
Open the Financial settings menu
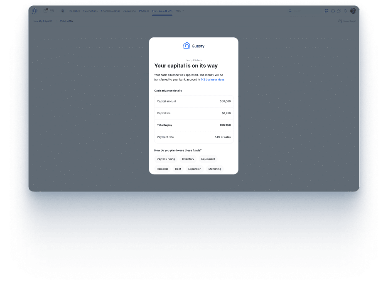coord(111,11)
